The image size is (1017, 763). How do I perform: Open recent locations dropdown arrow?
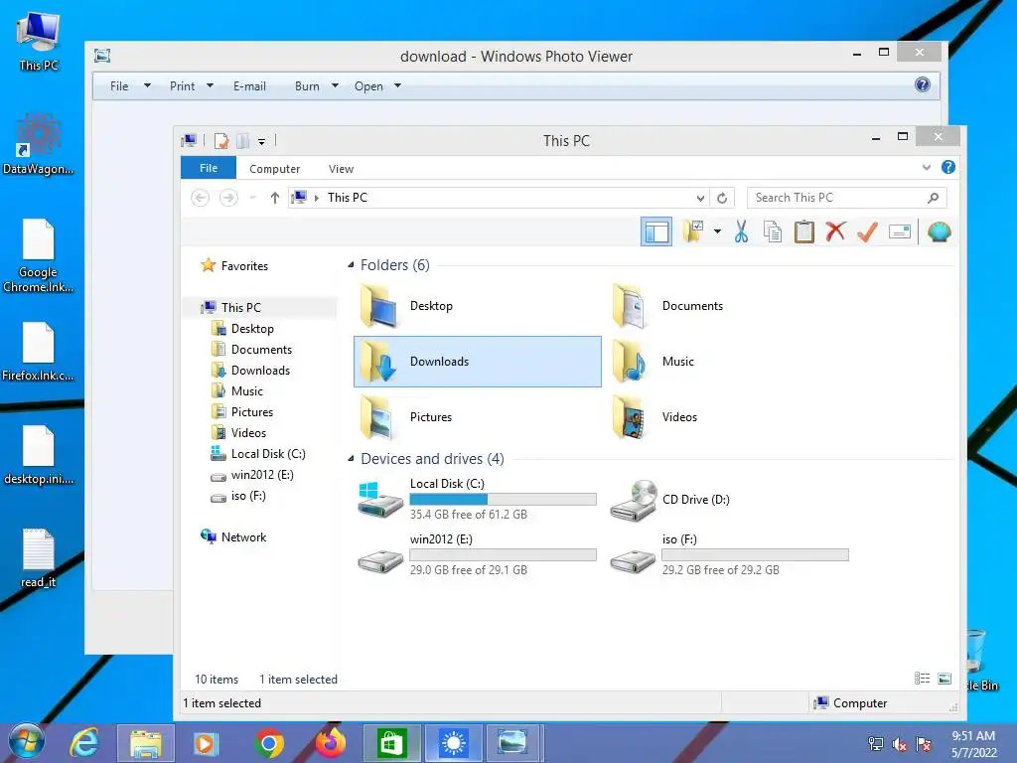tap(253, 198)
